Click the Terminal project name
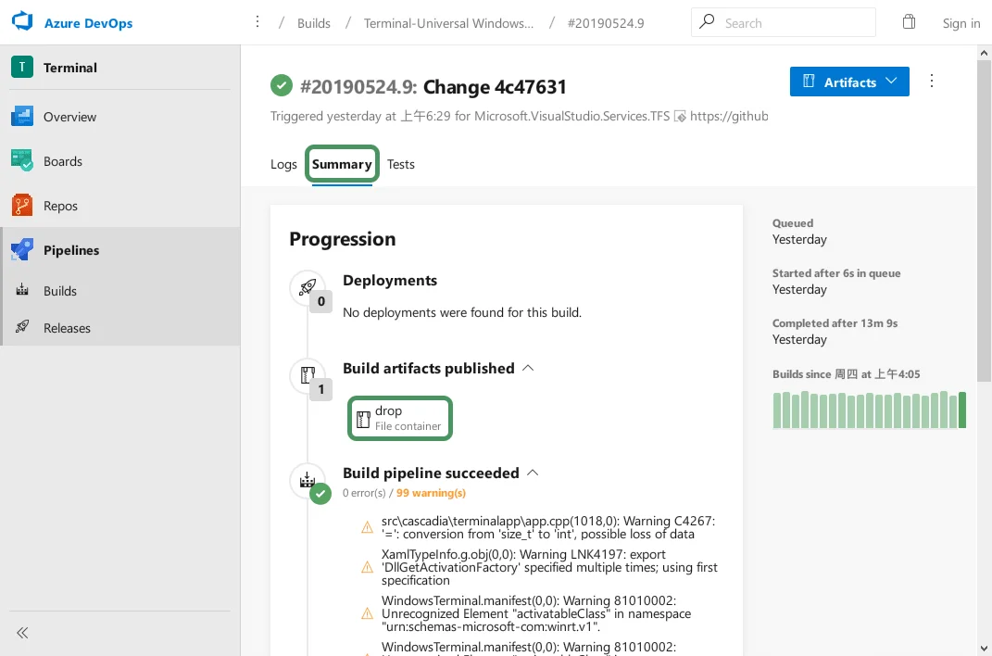Image resolution: width=992 pixels, height=656 pixels. pos(70,68)
